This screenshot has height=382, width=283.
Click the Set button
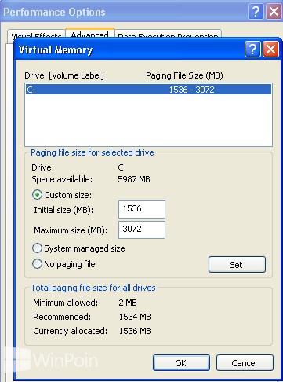pyautogui.click(x=237, y=265)
